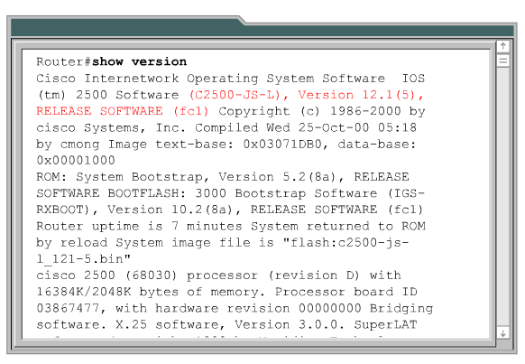Click 'X.25 software, Version 3.0.0.' text
525x364 pixels.
[230, 324]
